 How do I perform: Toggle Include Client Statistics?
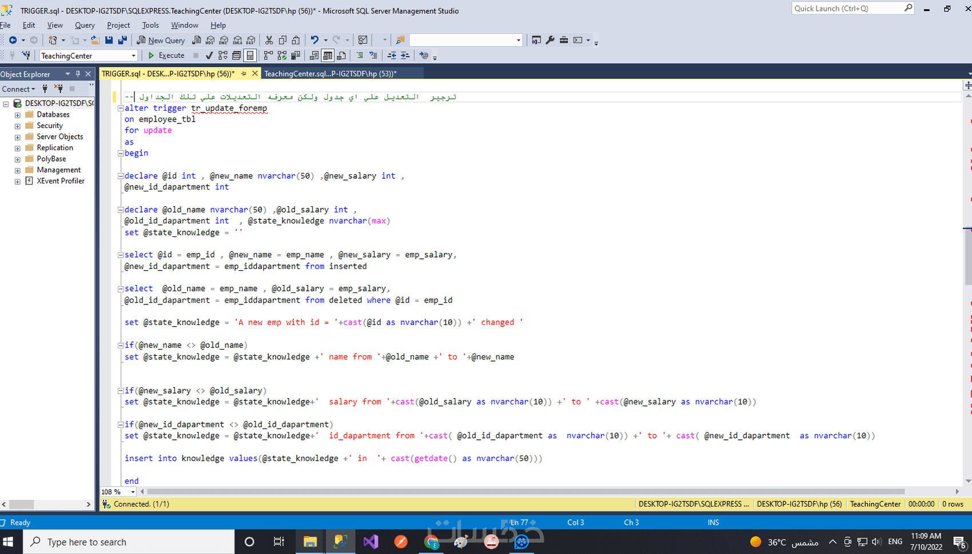pos(296,55)
